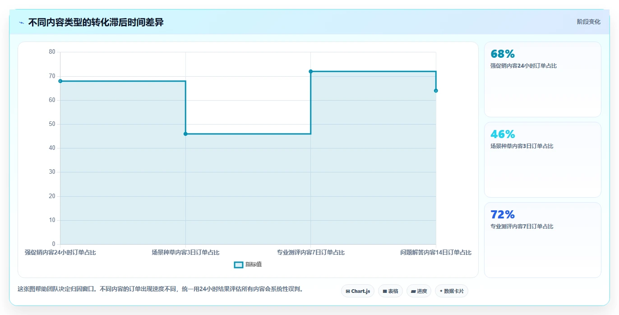Click the y-axis tick label 70

click(52, 76)
